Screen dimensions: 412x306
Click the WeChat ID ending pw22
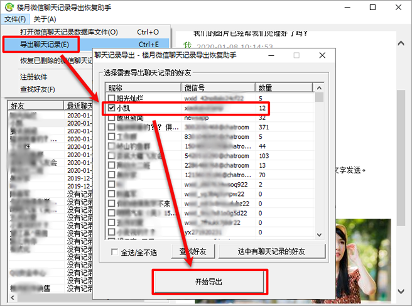(214, 194)
